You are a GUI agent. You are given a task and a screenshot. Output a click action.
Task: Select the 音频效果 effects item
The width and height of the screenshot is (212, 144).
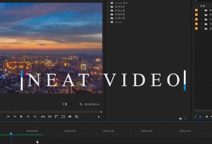coord(120,7)
